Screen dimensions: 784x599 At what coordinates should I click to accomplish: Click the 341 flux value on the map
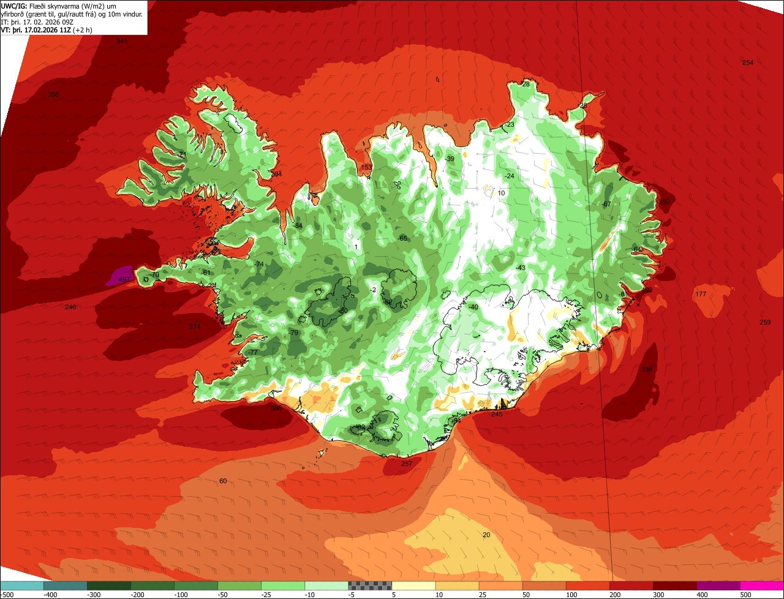click(122, 41)
